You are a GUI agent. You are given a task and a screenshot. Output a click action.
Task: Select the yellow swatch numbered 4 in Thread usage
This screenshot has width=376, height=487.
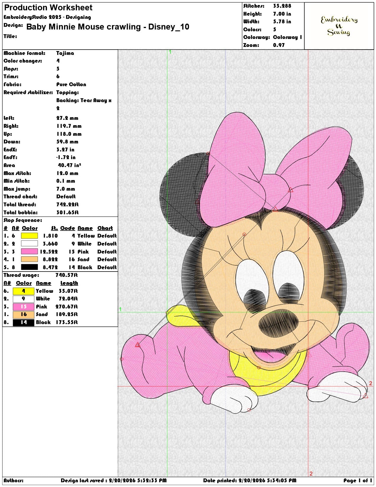24,291
